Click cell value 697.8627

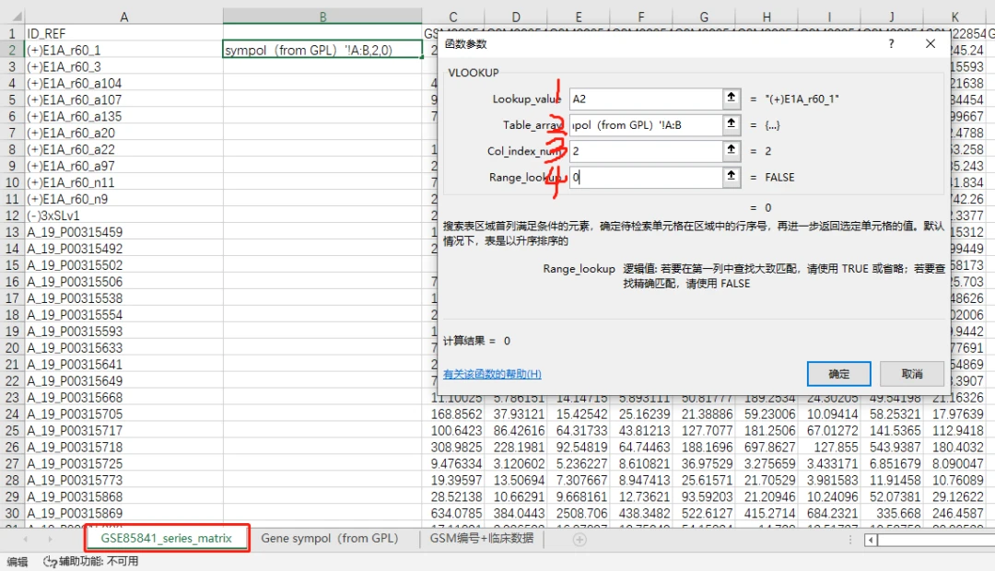click(767, 447)
